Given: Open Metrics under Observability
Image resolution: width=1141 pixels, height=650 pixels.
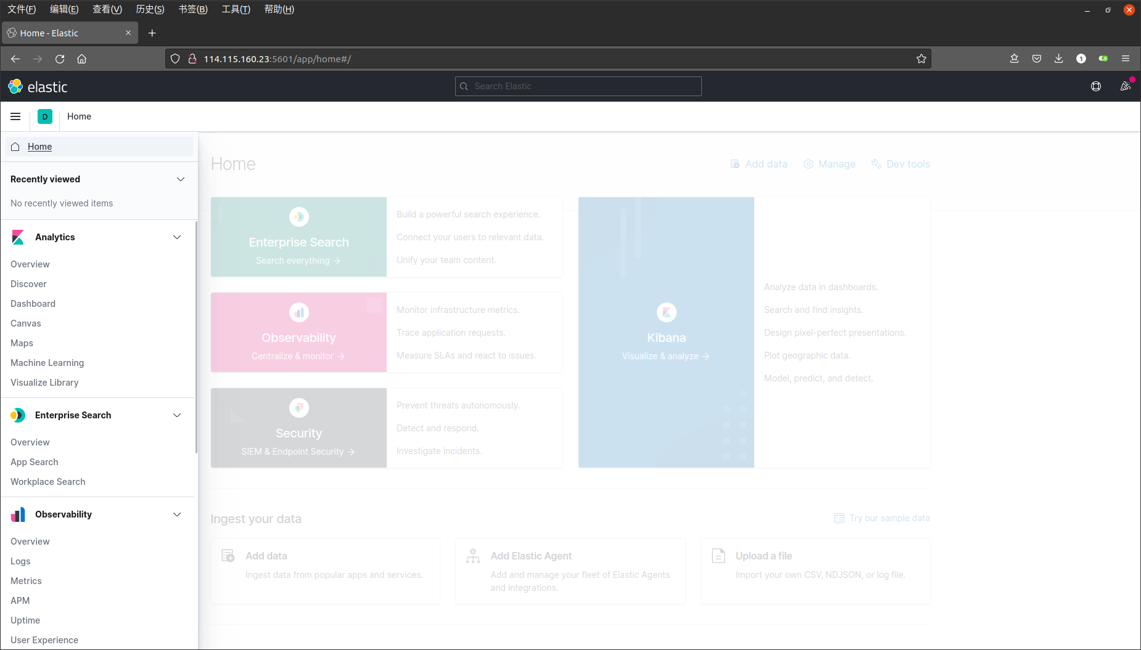Looking at the screenshot, I should pyautogui.click(x=26, y=581).
